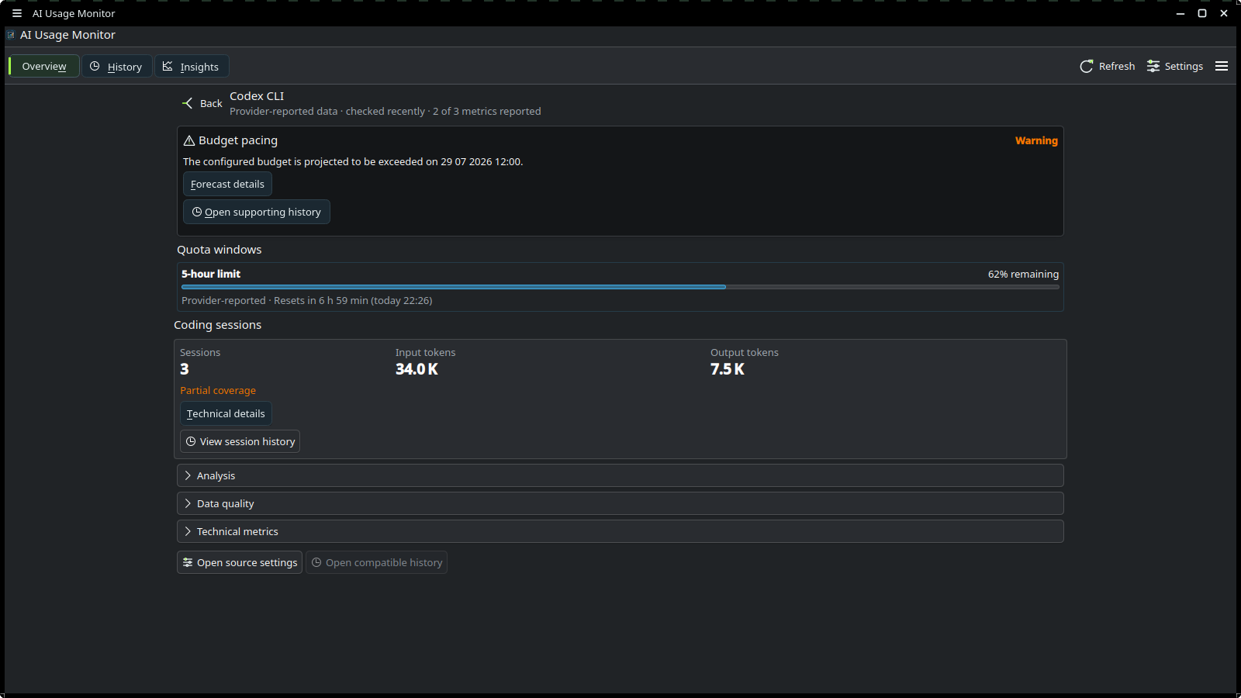The height and width of the screenshot is (698, 1241).
Task: Click the Partial coverage label
Action: 218,390
